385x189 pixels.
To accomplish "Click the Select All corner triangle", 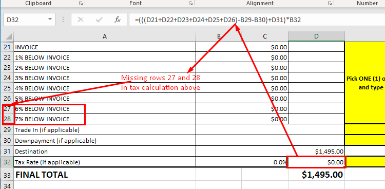I will [9, 36].
